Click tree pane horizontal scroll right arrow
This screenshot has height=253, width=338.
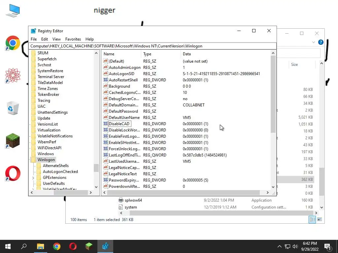click(x=90, y=192)
